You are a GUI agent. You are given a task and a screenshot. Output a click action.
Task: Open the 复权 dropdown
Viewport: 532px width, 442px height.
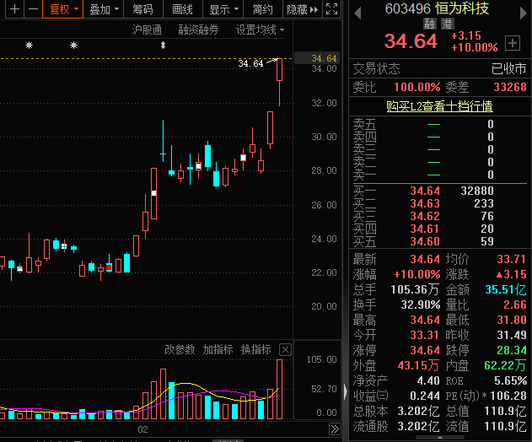64,9
